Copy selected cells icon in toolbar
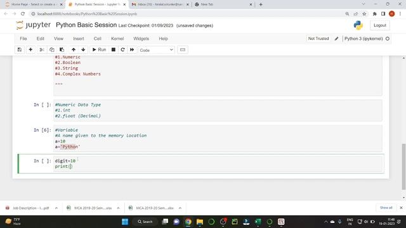Viewport: 406px width, 228px height. [x=52, y=49]
